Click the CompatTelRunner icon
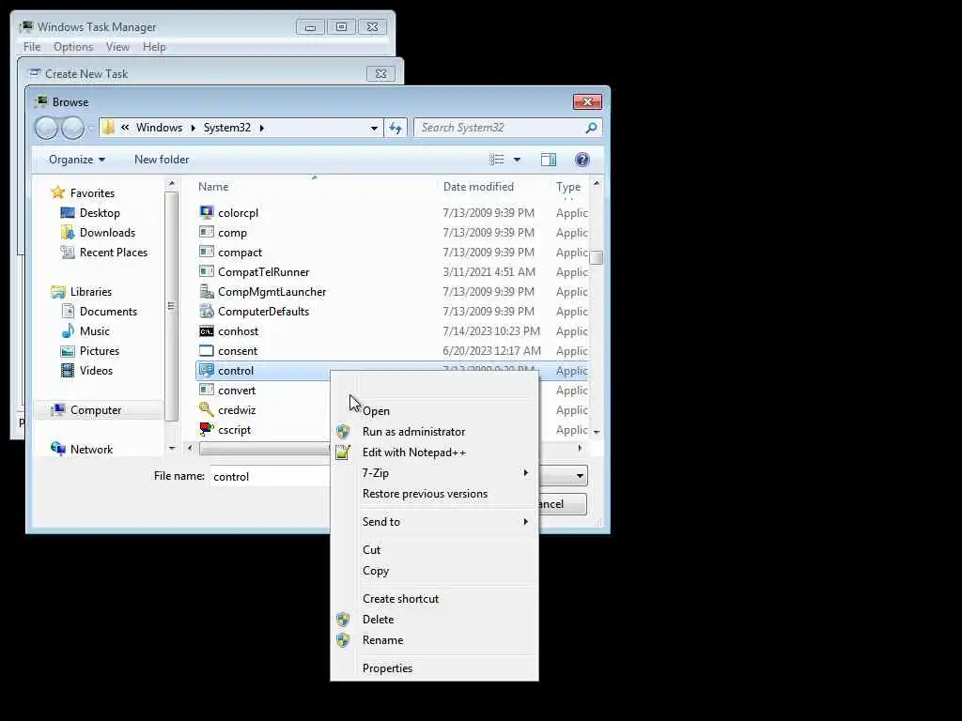This screenshot has height=721, width=962. pyautogui.click(x=207, y=271)
